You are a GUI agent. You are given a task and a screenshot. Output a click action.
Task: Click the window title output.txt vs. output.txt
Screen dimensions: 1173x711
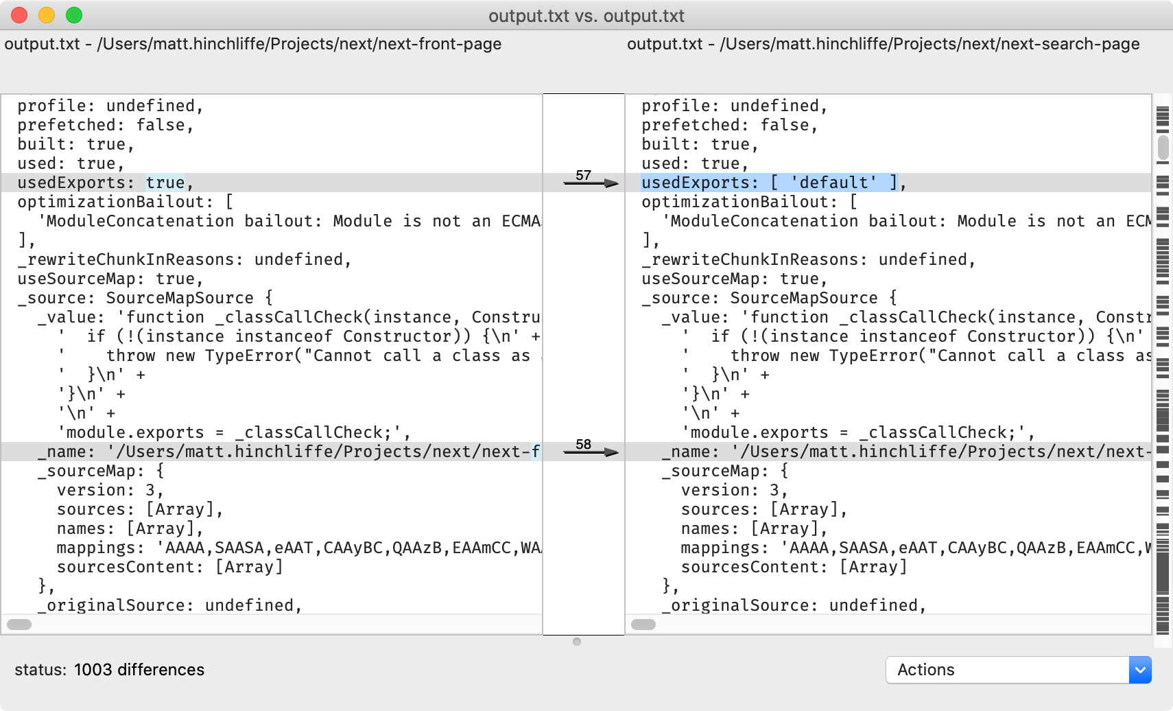586,15
